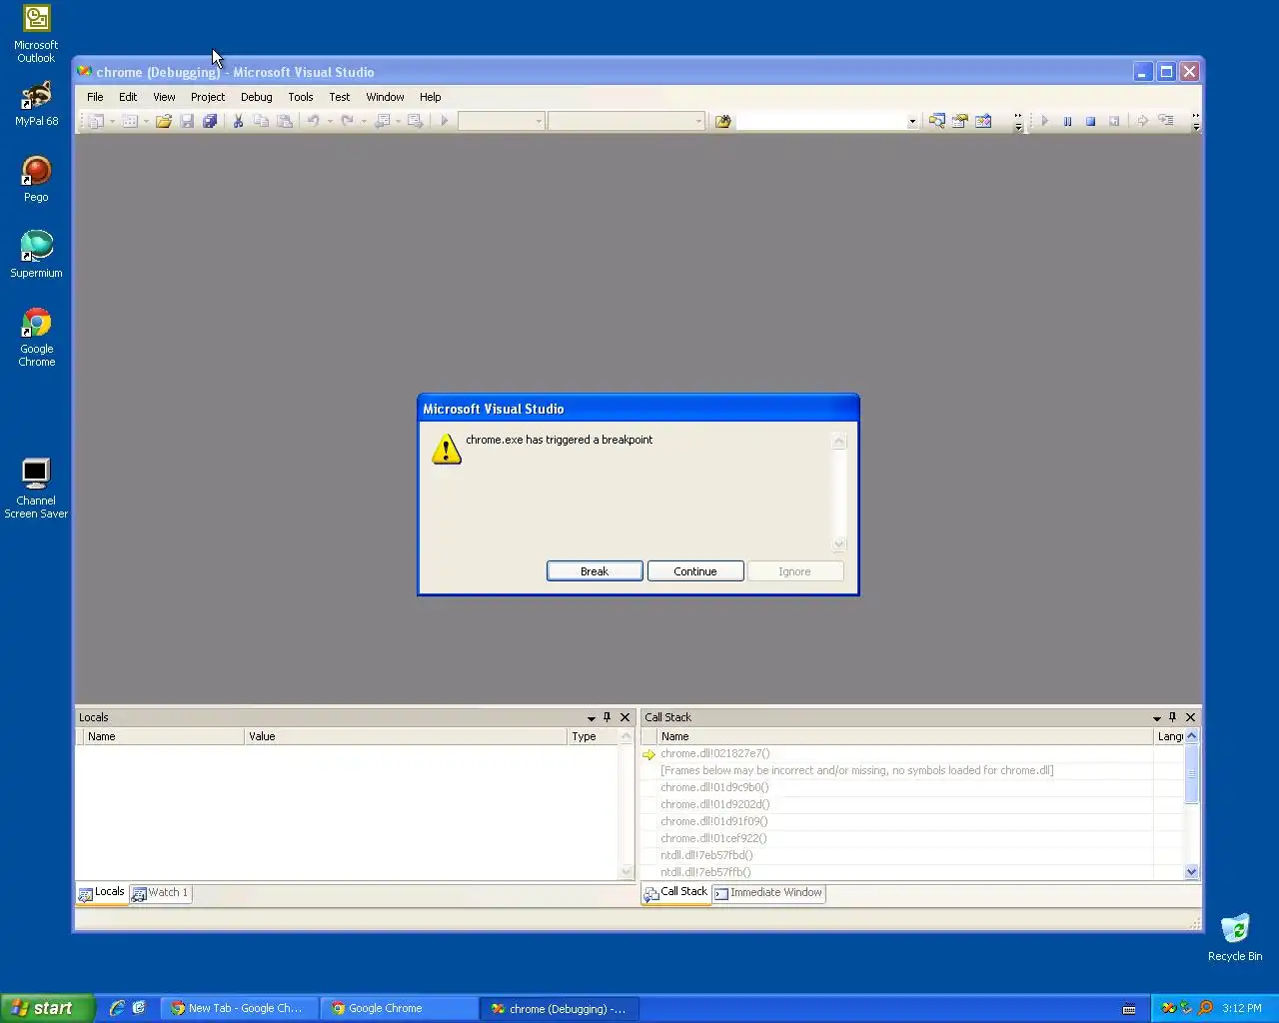Click the Save All toolbar icon
The image size is (1279, 1023).
pos(210,121)
